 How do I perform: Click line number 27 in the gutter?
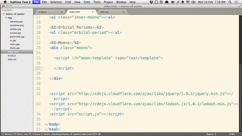click(38, 68)
